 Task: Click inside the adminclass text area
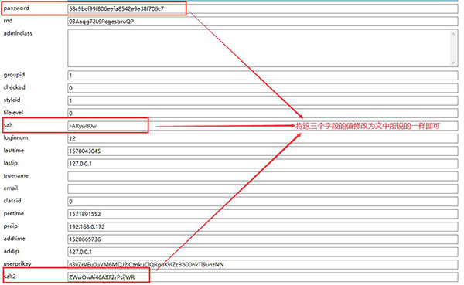(258, 48)
